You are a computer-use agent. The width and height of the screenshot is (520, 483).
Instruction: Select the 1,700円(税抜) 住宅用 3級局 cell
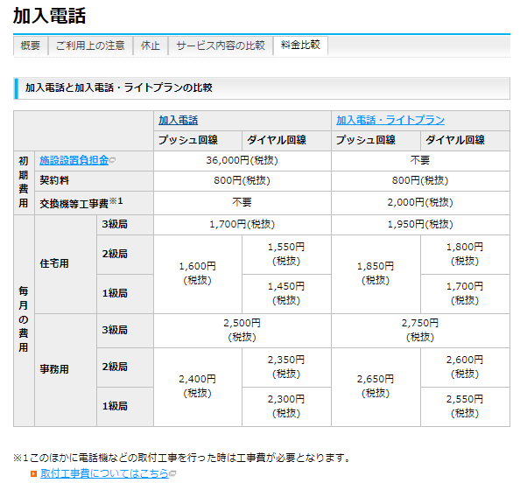click(x=242, y=224)
